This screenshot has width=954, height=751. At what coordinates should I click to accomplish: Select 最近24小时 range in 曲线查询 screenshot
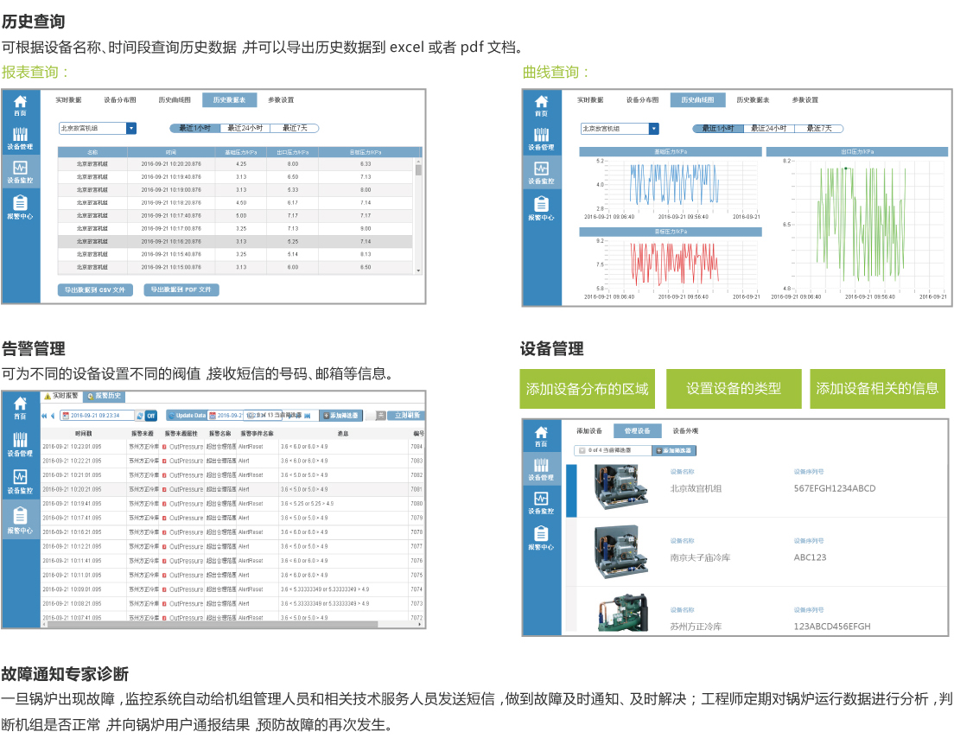769,129
